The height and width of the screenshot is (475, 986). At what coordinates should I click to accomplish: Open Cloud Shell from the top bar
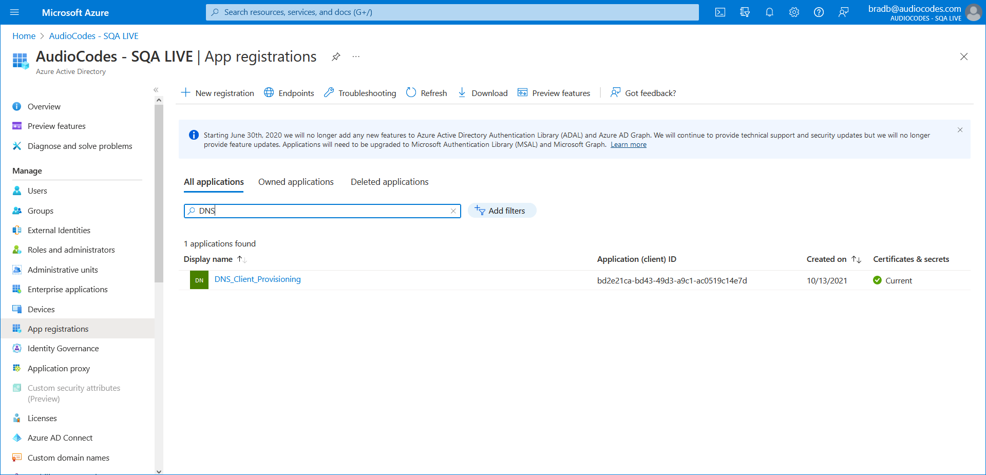720,12
